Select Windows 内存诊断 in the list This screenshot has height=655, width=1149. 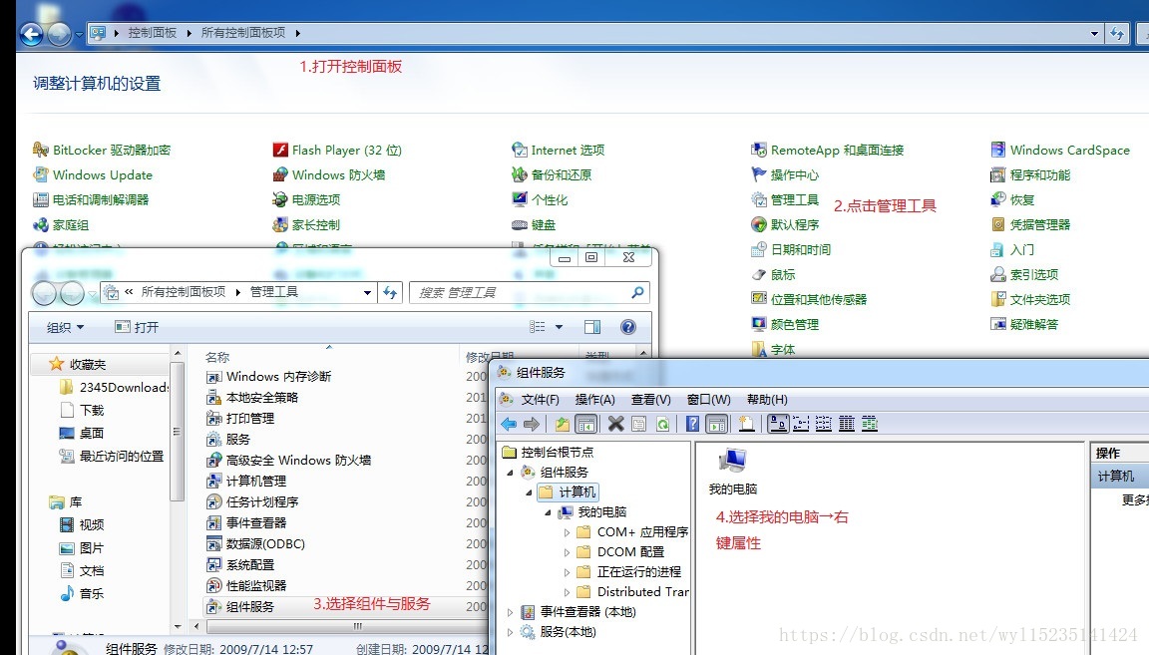click(278, 377)
